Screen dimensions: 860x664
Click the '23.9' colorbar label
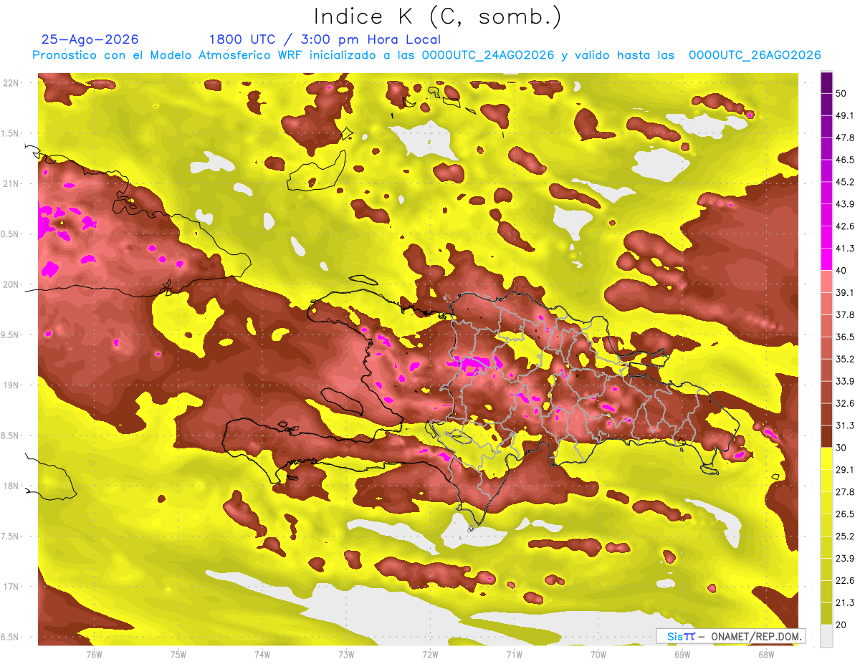pyautogui.click(x=845, y=559)
